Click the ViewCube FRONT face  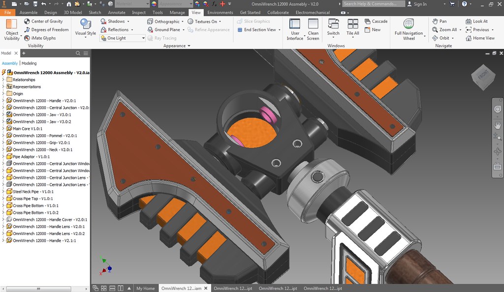[483, 76]
